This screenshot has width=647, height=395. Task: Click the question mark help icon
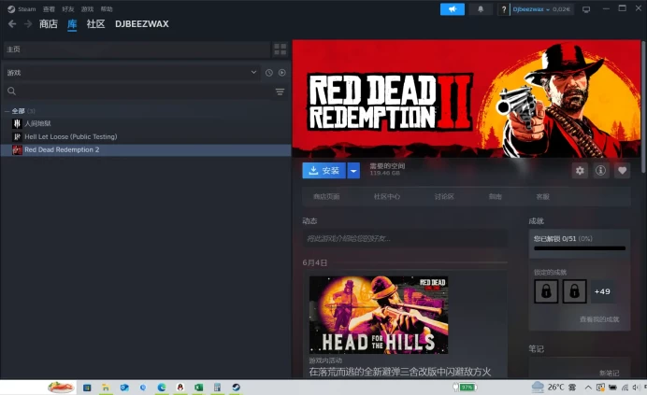[503, 9]
